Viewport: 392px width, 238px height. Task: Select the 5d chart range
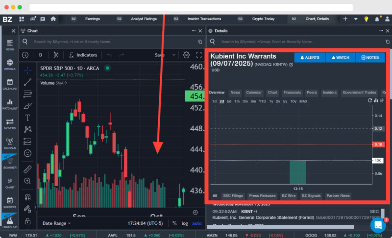229,101
